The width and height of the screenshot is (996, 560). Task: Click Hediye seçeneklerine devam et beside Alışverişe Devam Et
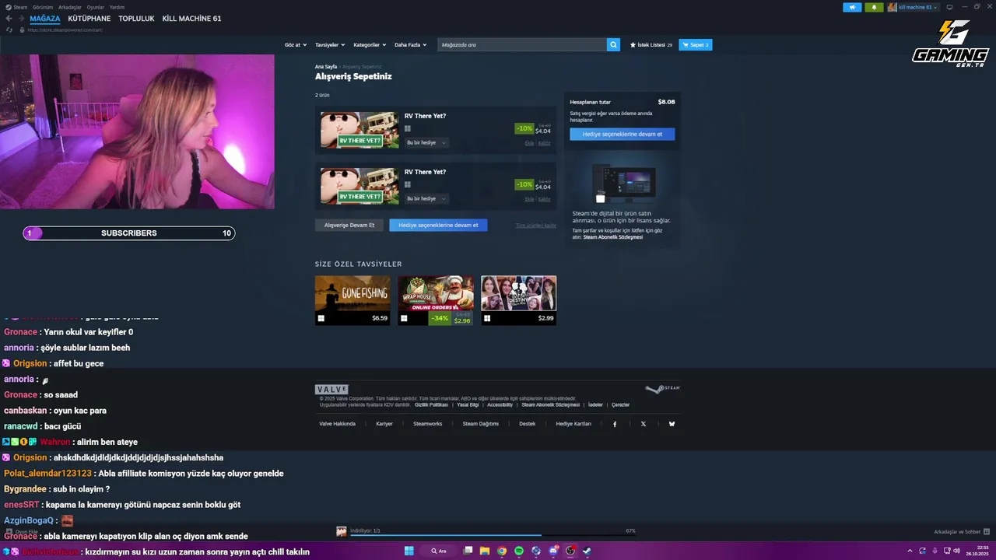tap(438, 225)
